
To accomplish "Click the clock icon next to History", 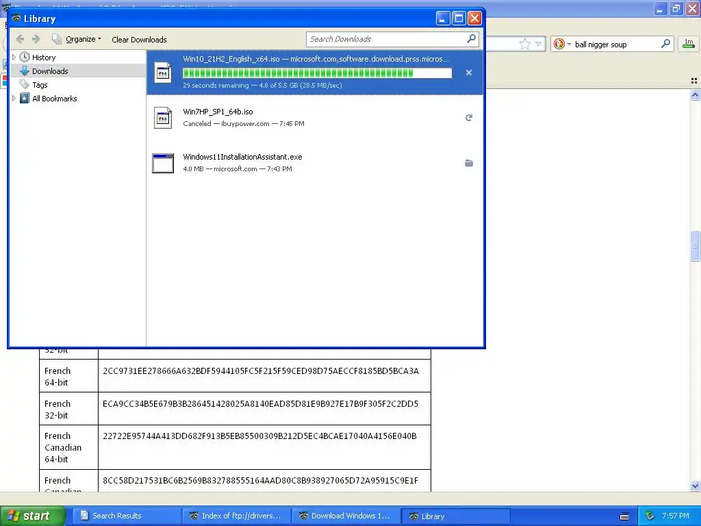I will (x=25, y=57).
